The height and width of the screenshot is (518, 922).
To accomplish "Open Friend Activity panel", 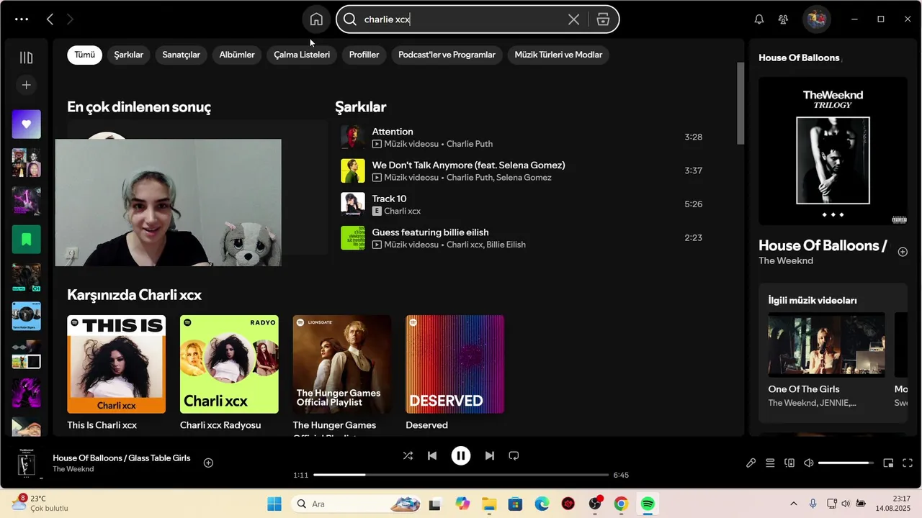I will [783, 19].
